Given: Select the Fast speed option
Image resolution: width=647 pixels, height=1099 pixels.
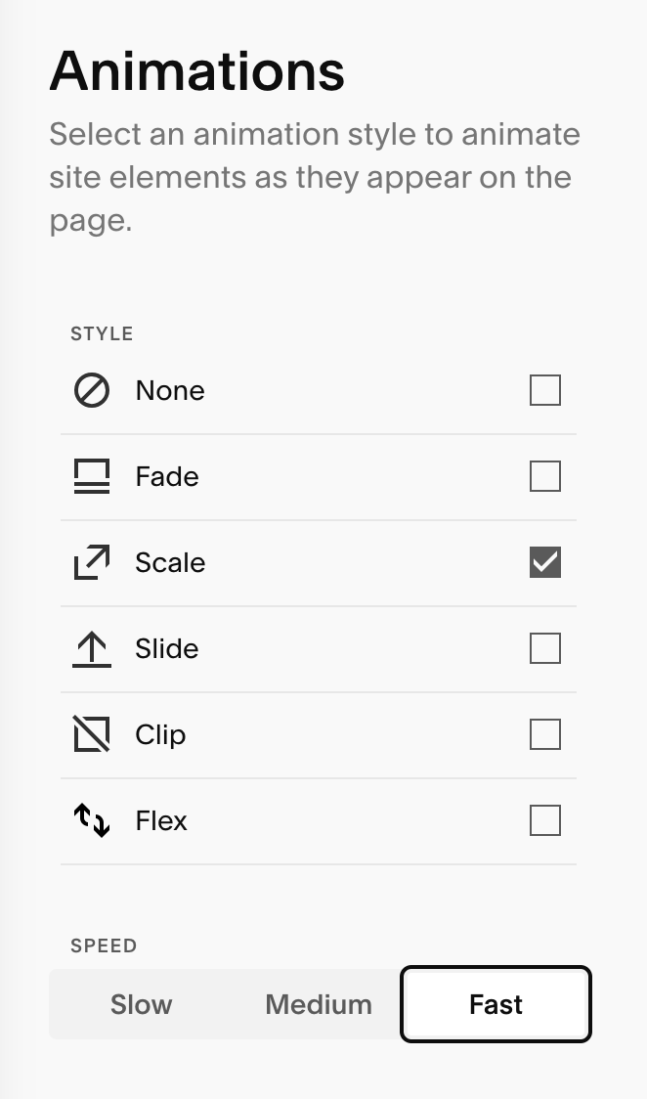Looking at the screenshot, I should click(x=496, y=1004).
